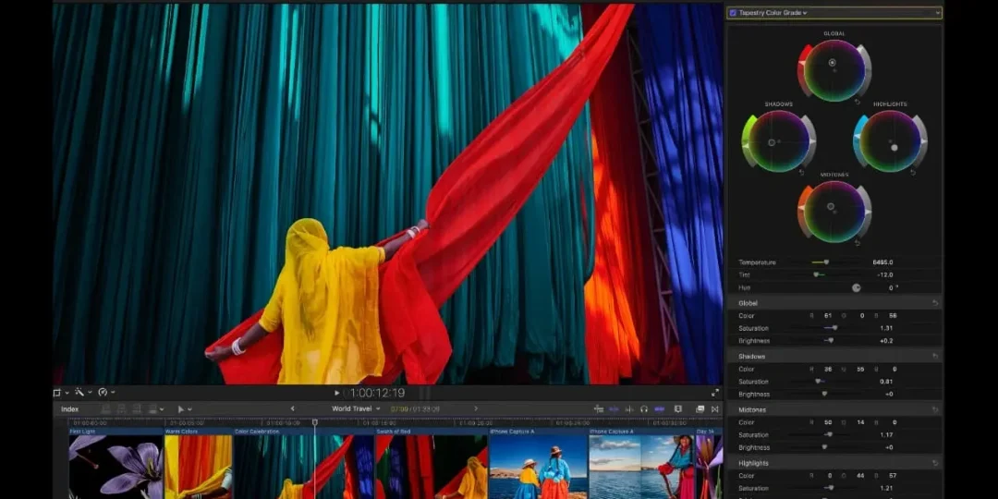Collapse the Midtones section header
Viewport: 998px width, 499px height.
coord(834,410)
